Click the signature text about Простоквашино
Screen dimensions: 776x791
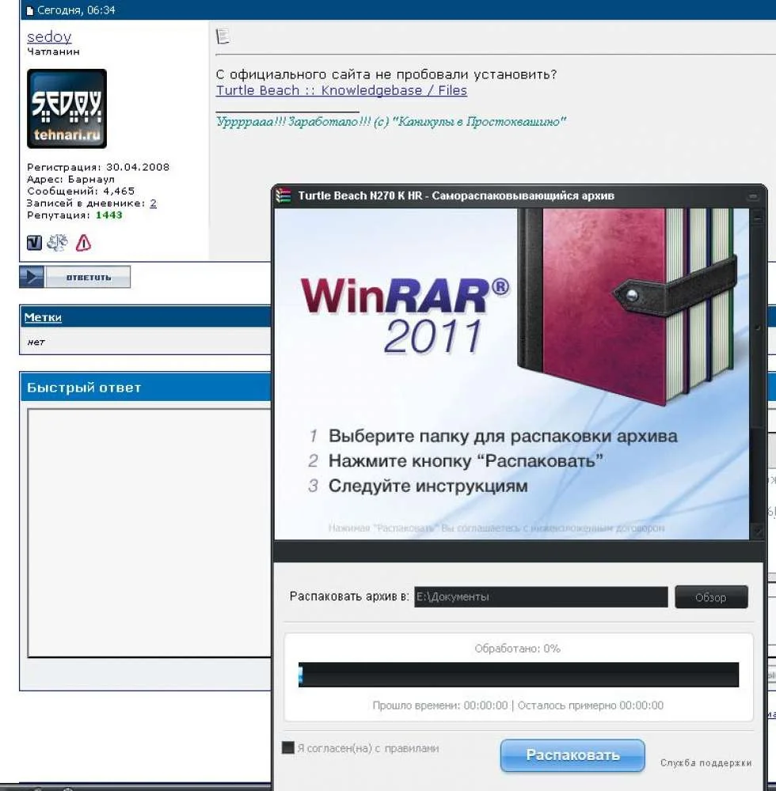coord(391,122)
